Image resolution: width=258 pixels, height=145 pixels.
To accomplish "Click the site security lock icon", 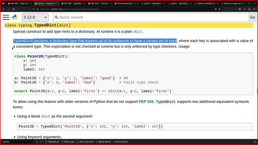I will point(37,9).
